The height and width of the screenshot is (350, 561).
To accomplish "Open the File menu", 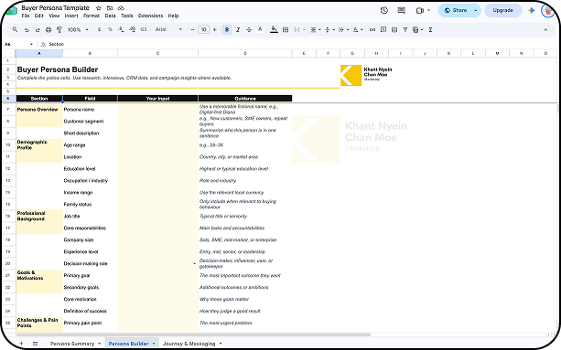I will (x=26, y=16).
